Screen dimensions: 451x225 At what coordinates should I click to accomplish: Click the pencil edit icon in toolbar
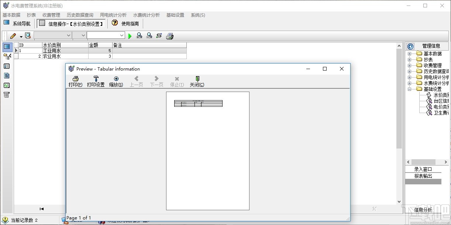coord(13,36)
